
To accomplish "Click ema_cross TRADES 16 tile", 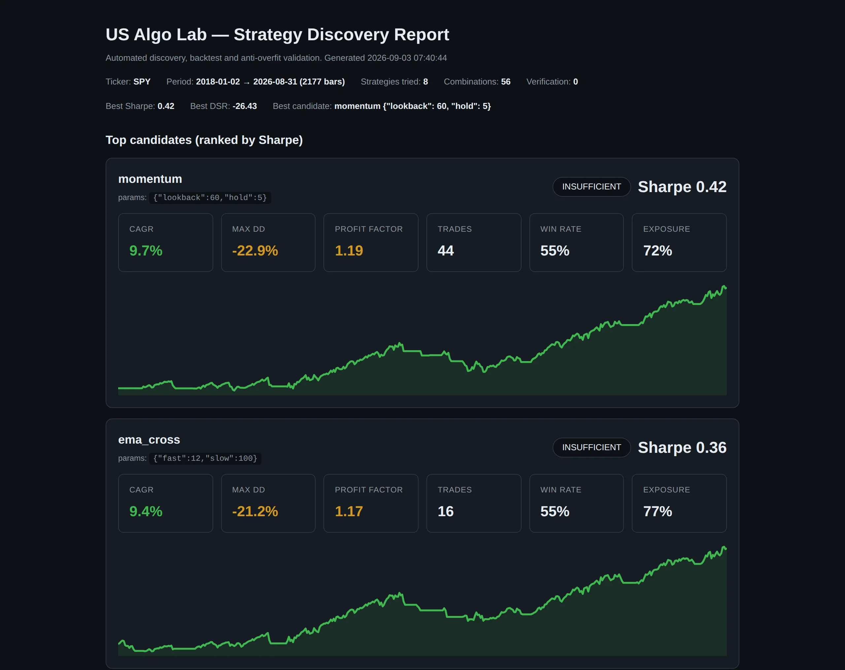I will point(474,503).
